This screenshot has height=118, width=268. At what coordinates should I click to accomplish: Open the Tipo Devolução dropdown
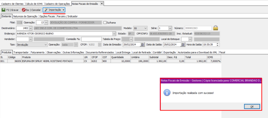pos(46,45)
